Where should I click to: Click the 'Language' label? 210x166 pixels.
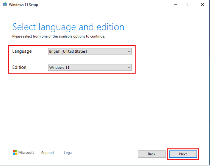point(22,51)
